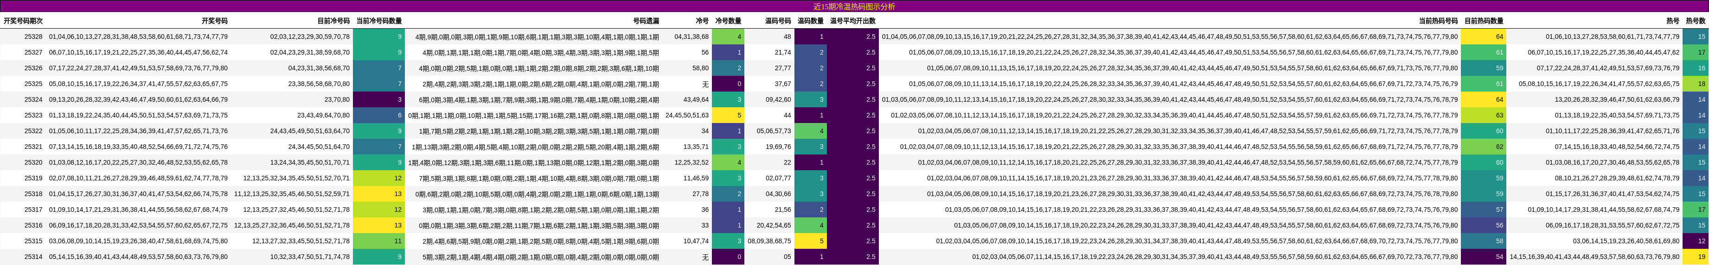Click 温号平均开出数 cell 2.5 in row 25328

[x=852, y=37]
